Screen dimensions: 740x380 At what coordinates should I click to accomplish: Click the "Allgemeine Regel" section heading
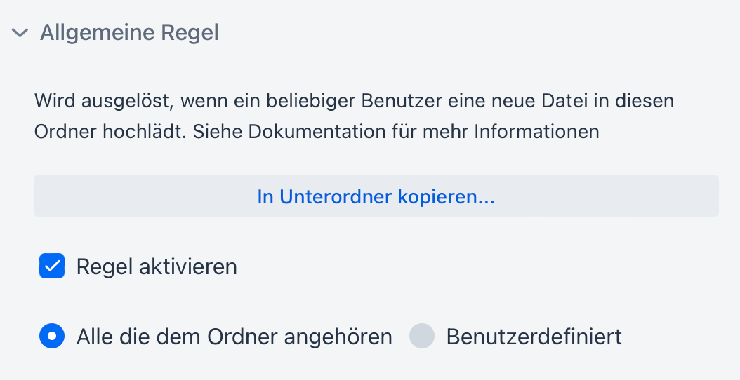[129, 33]
